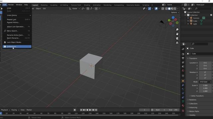Switch perspective/orthographic grid icon
Screen dimensions: 213x119
point(177,43)
